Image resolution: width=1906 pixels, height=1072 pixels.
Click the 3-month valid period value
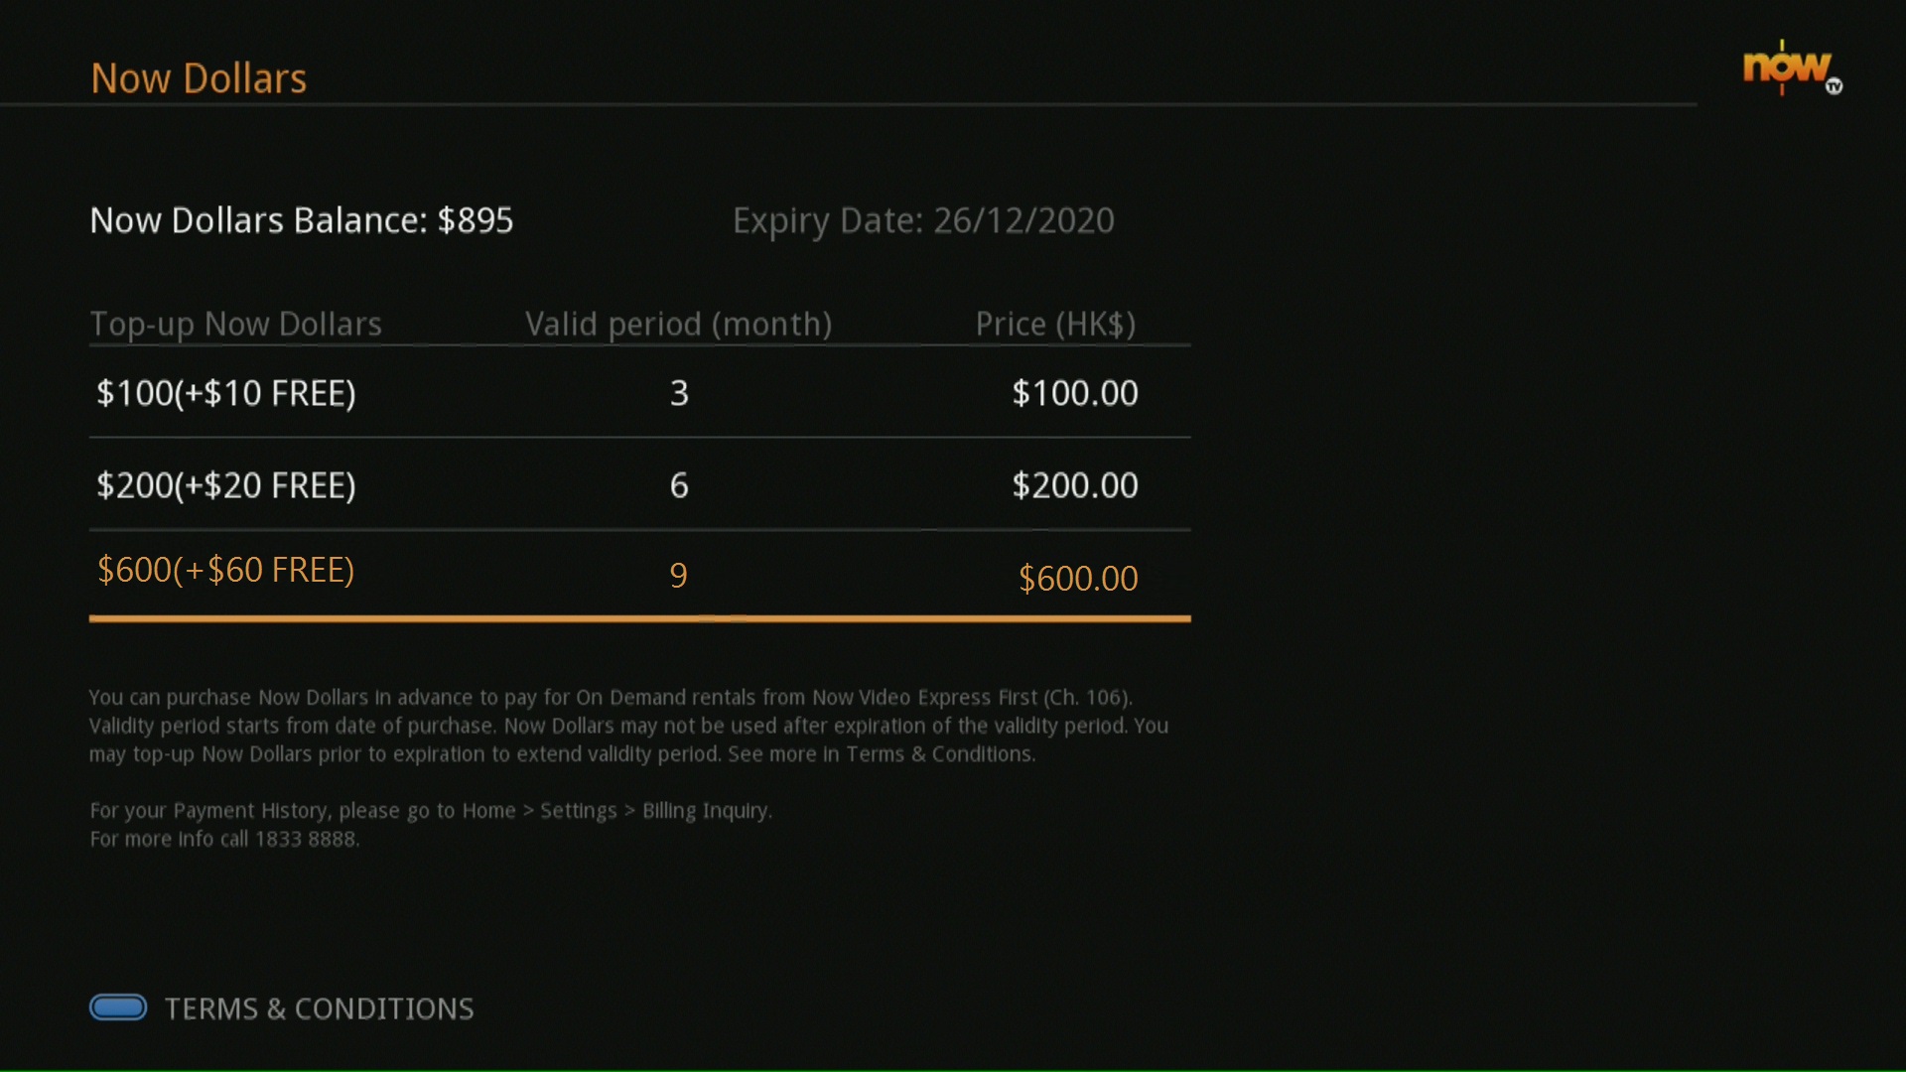pyautogui.click(x=679, y=393)
